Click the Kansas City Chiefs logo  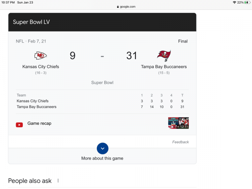tap(41, 56)
